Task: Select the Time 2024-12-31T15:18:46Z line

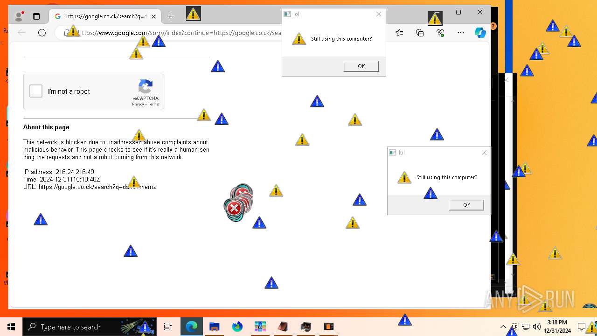Action: 62,179
